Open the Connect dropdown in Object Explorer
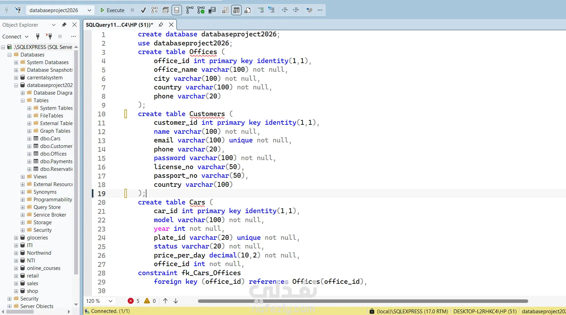This screenshot has width=566, height=315. point(15,36)
